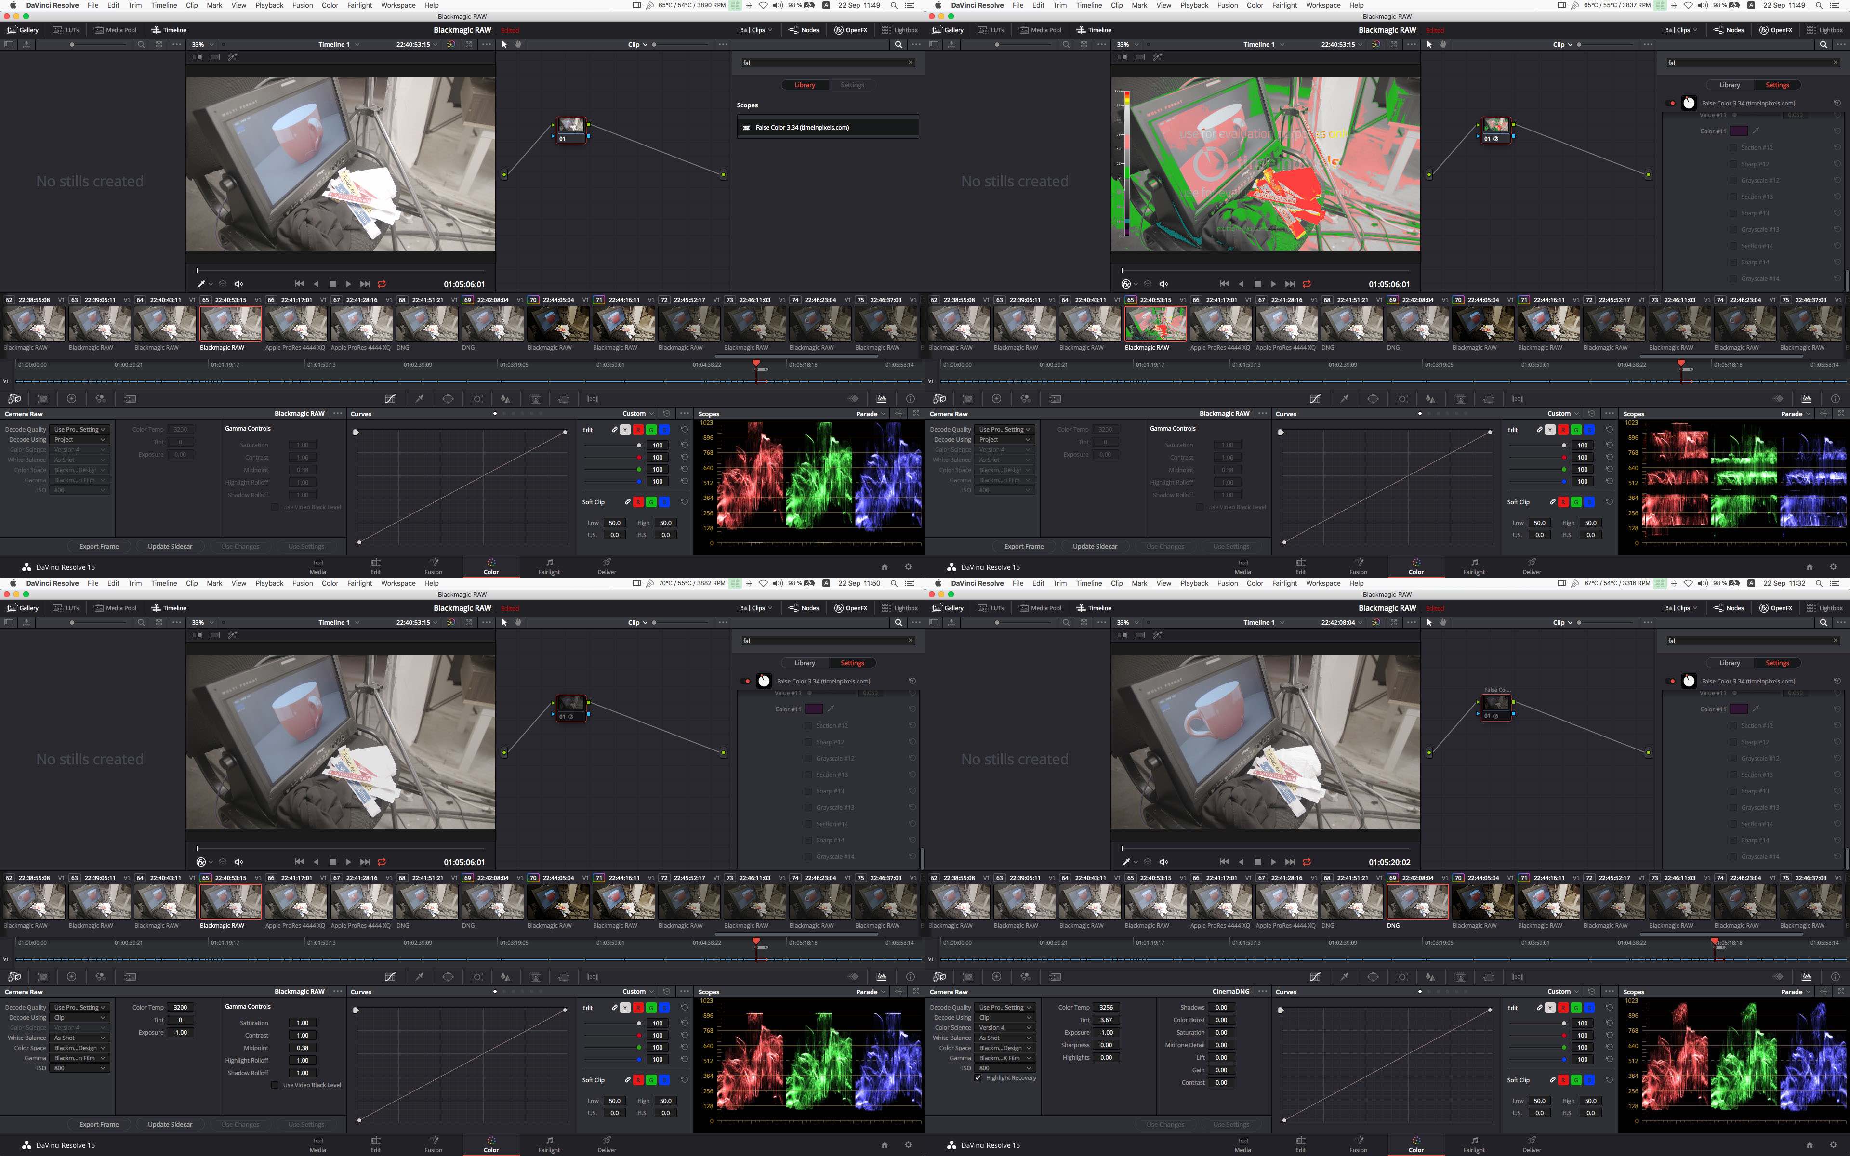Open Info palette icon in the bottom-right window
This screenshot has height=1156, width=1850.
pos(1836,976)
